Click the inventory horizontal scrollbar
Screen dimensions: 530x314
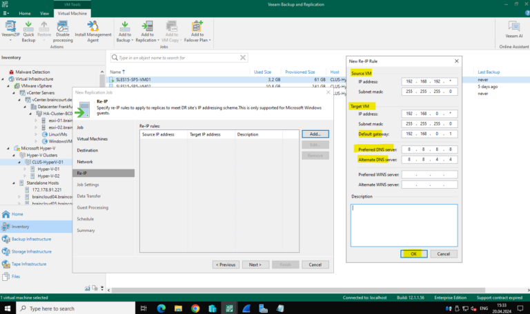pos(298,290)
